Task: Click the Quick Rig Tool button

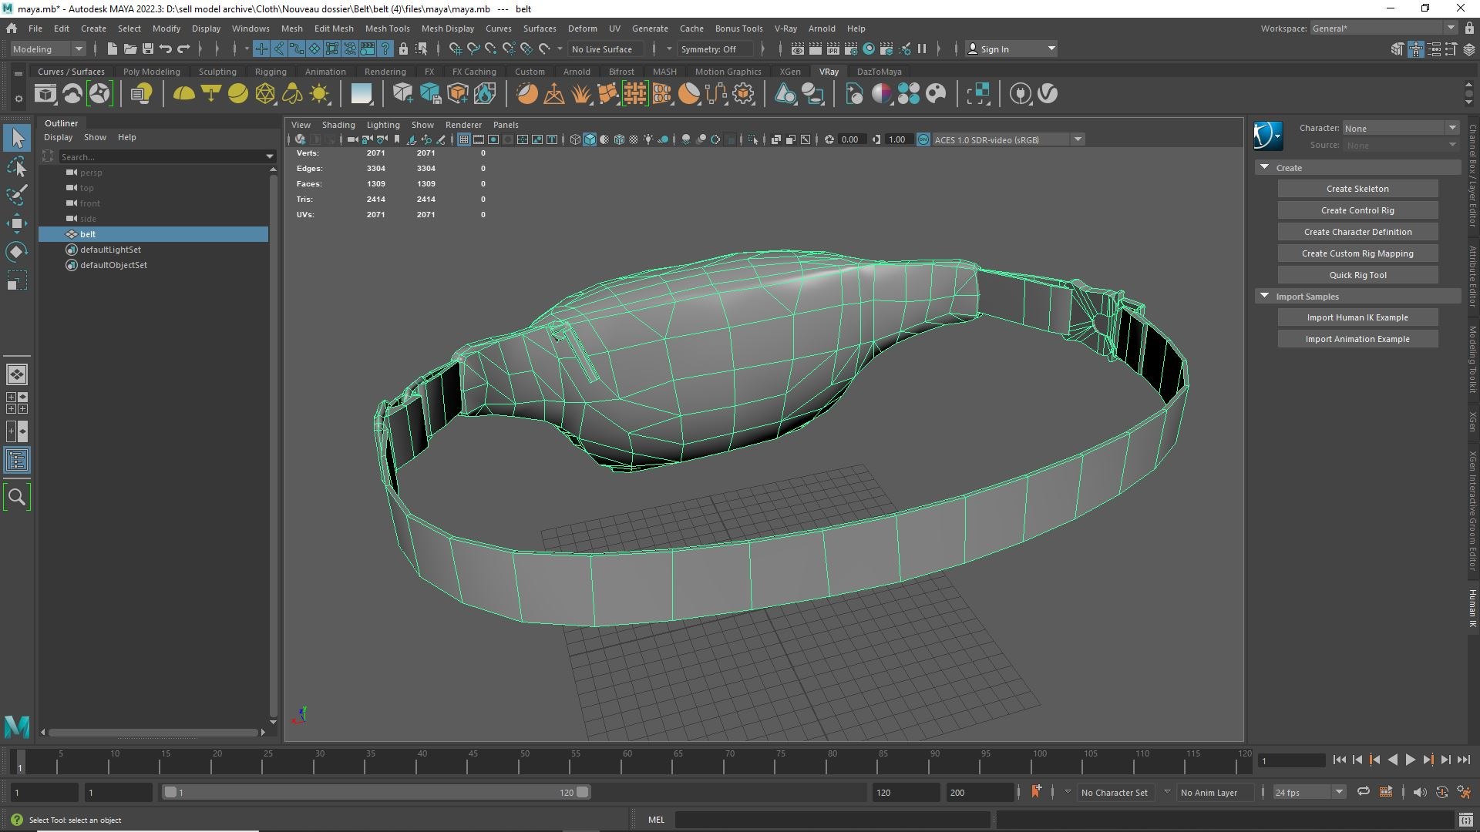Action: 1357,275
